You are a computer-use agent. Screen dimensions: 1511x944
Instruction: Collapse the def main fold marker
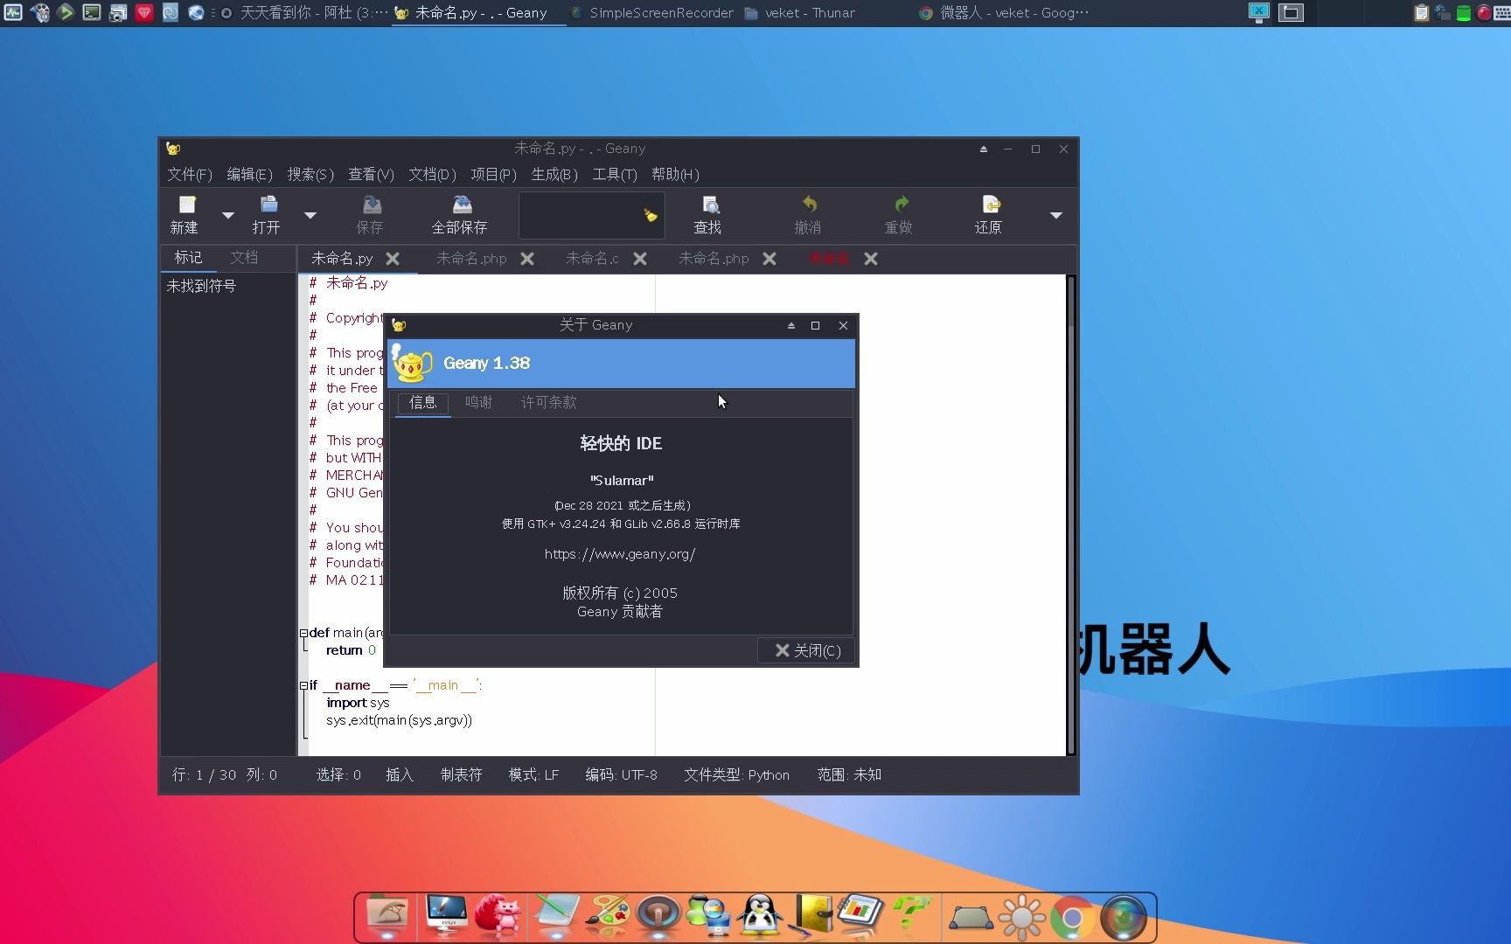point(303,633)
